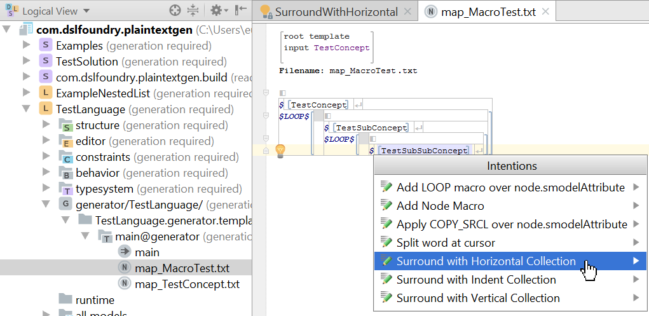Expand the behavior aspect node
The width and height of the screenshot is (649, 316).
tap(46, 173)
